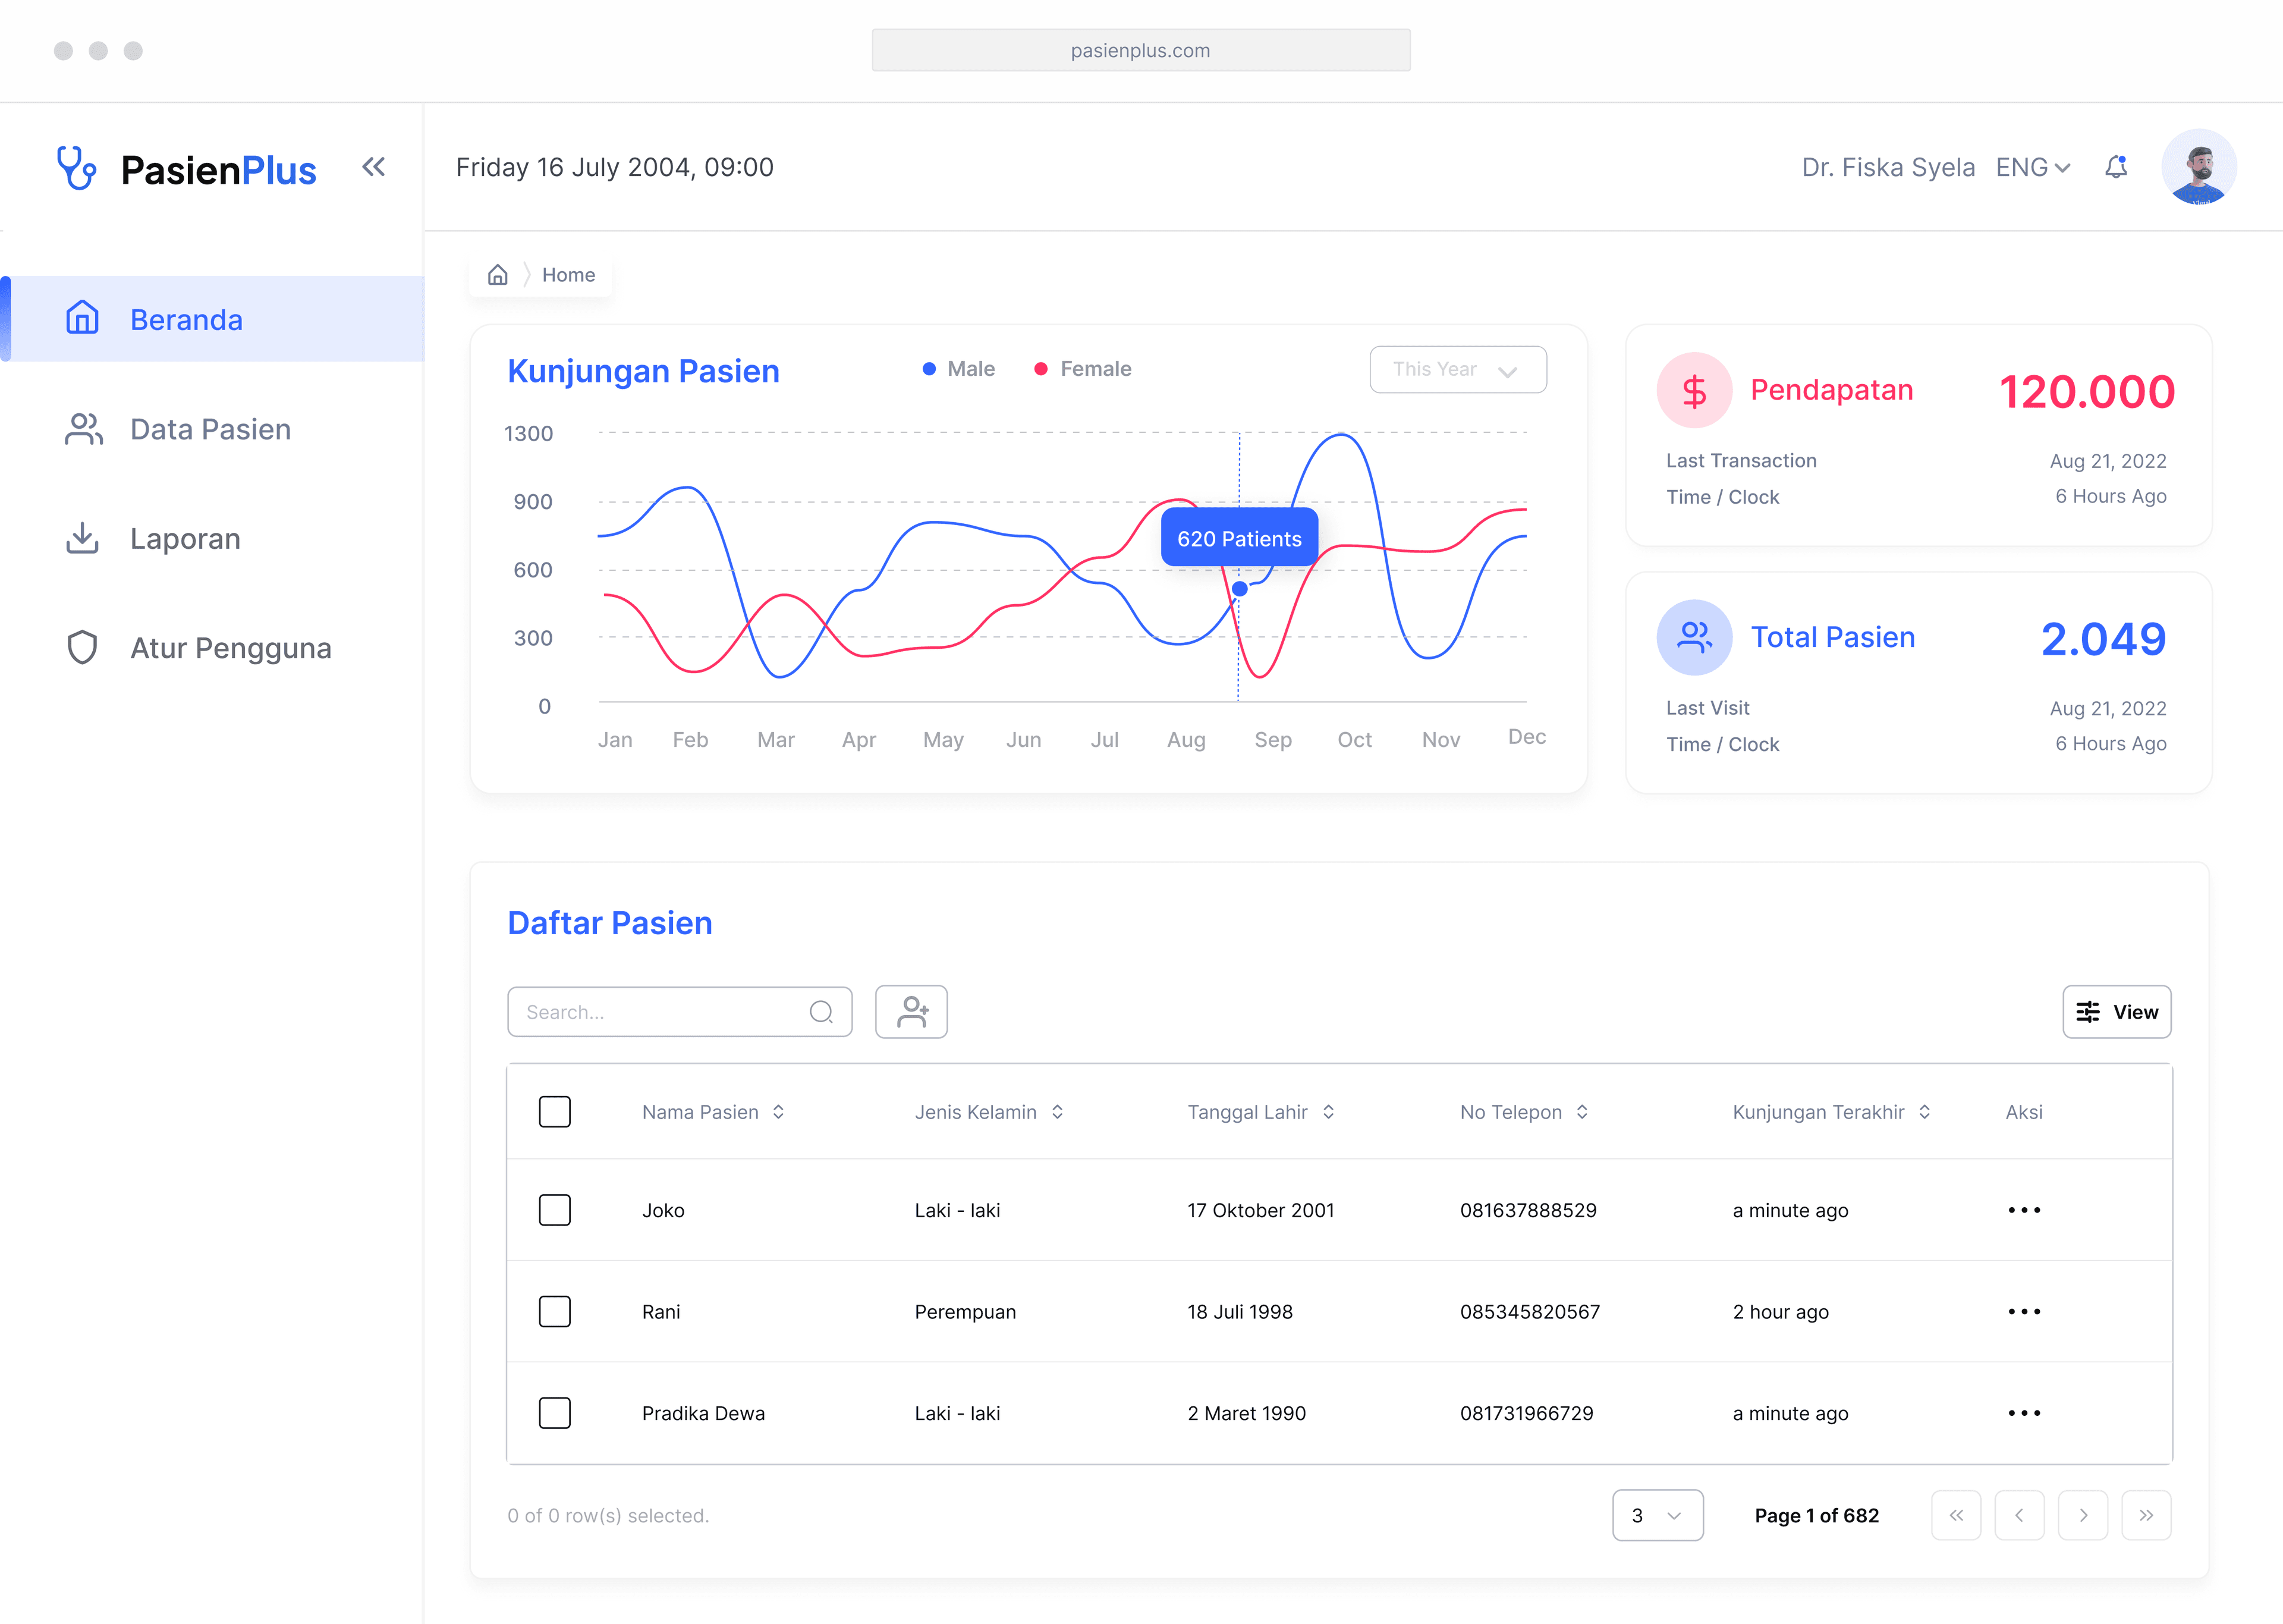This screenshot has width=2283, height=1624.
Task: Select all rows with header checkbox
Action: click(x=555, y=1112)
